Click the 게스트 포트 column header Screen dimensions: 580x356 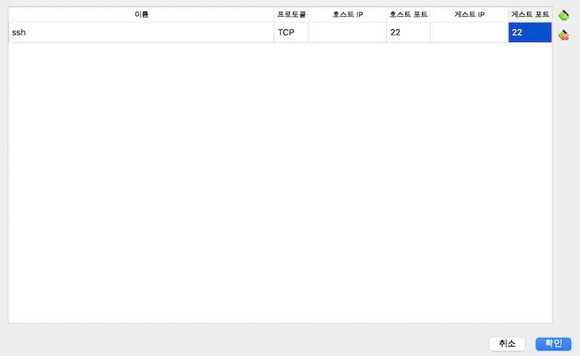[x=530, y=14]
